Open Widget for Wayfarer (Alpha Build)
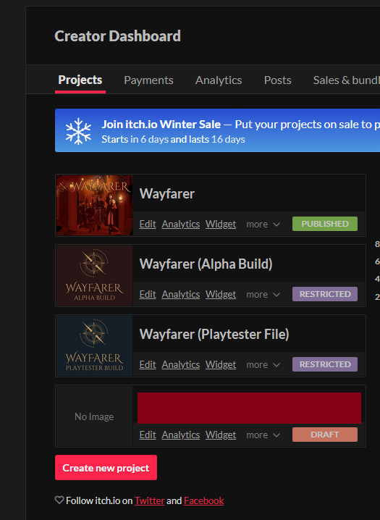Viewport: 380px width, 520px height. point(221,295)
